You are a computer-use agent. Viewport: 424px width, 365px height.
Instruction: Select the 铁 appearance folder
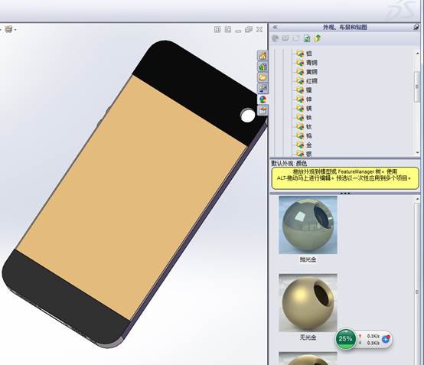click(304, 118)
